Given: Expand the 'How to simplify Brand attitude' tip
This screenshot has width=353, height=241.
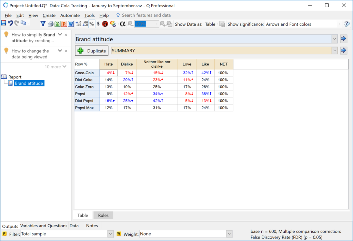Looking at the screenshot, I should 60,34.
